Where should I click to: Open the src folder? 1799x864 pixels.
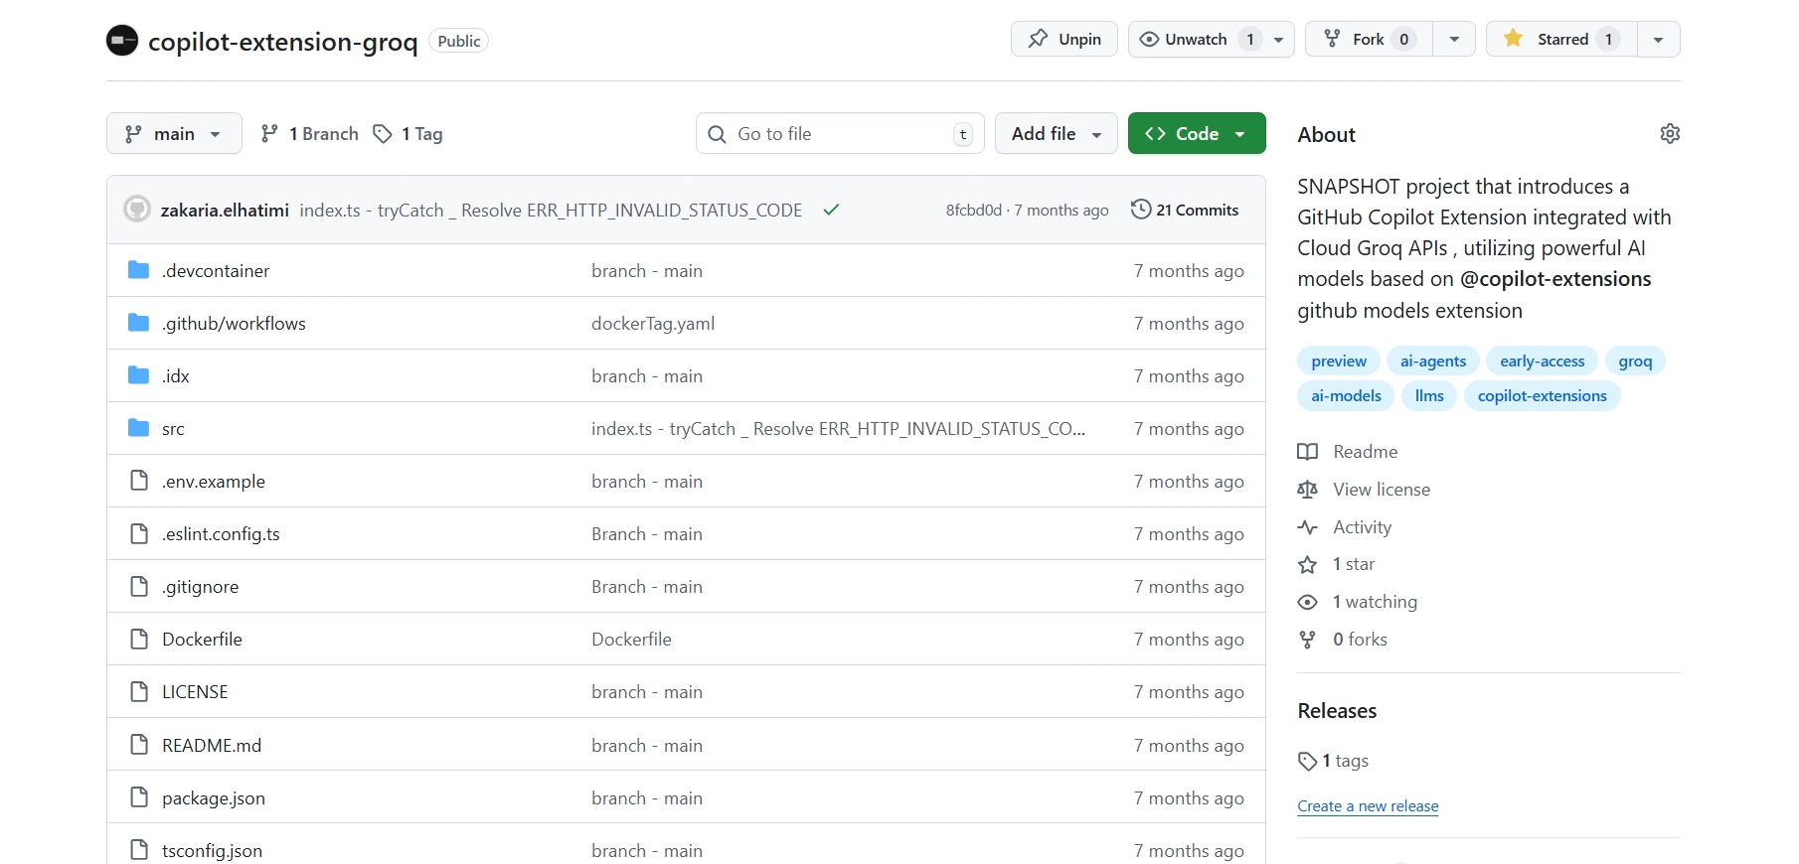(x=174, y=429)
